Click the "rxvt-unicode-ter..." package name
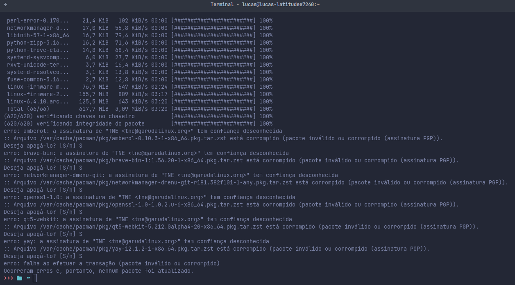This screenshot has height=285, width=515. (38, 65)
